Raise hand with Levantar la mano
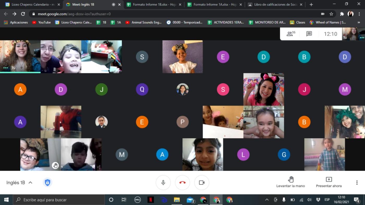This screenshot has height=205, width=365. pyautogui.click(x=291, y=182)
